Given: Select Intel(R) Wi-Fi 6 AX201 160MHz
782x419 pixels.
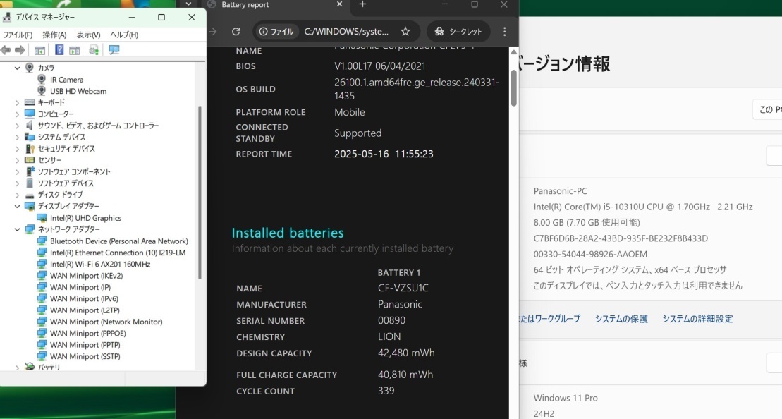Looking at the screenshot, I should [100, 265].
